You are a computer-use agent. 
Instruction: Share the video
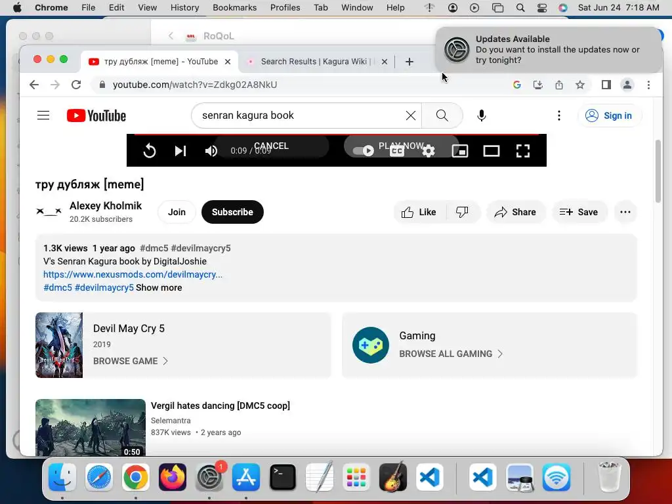[x=516, y=212]
